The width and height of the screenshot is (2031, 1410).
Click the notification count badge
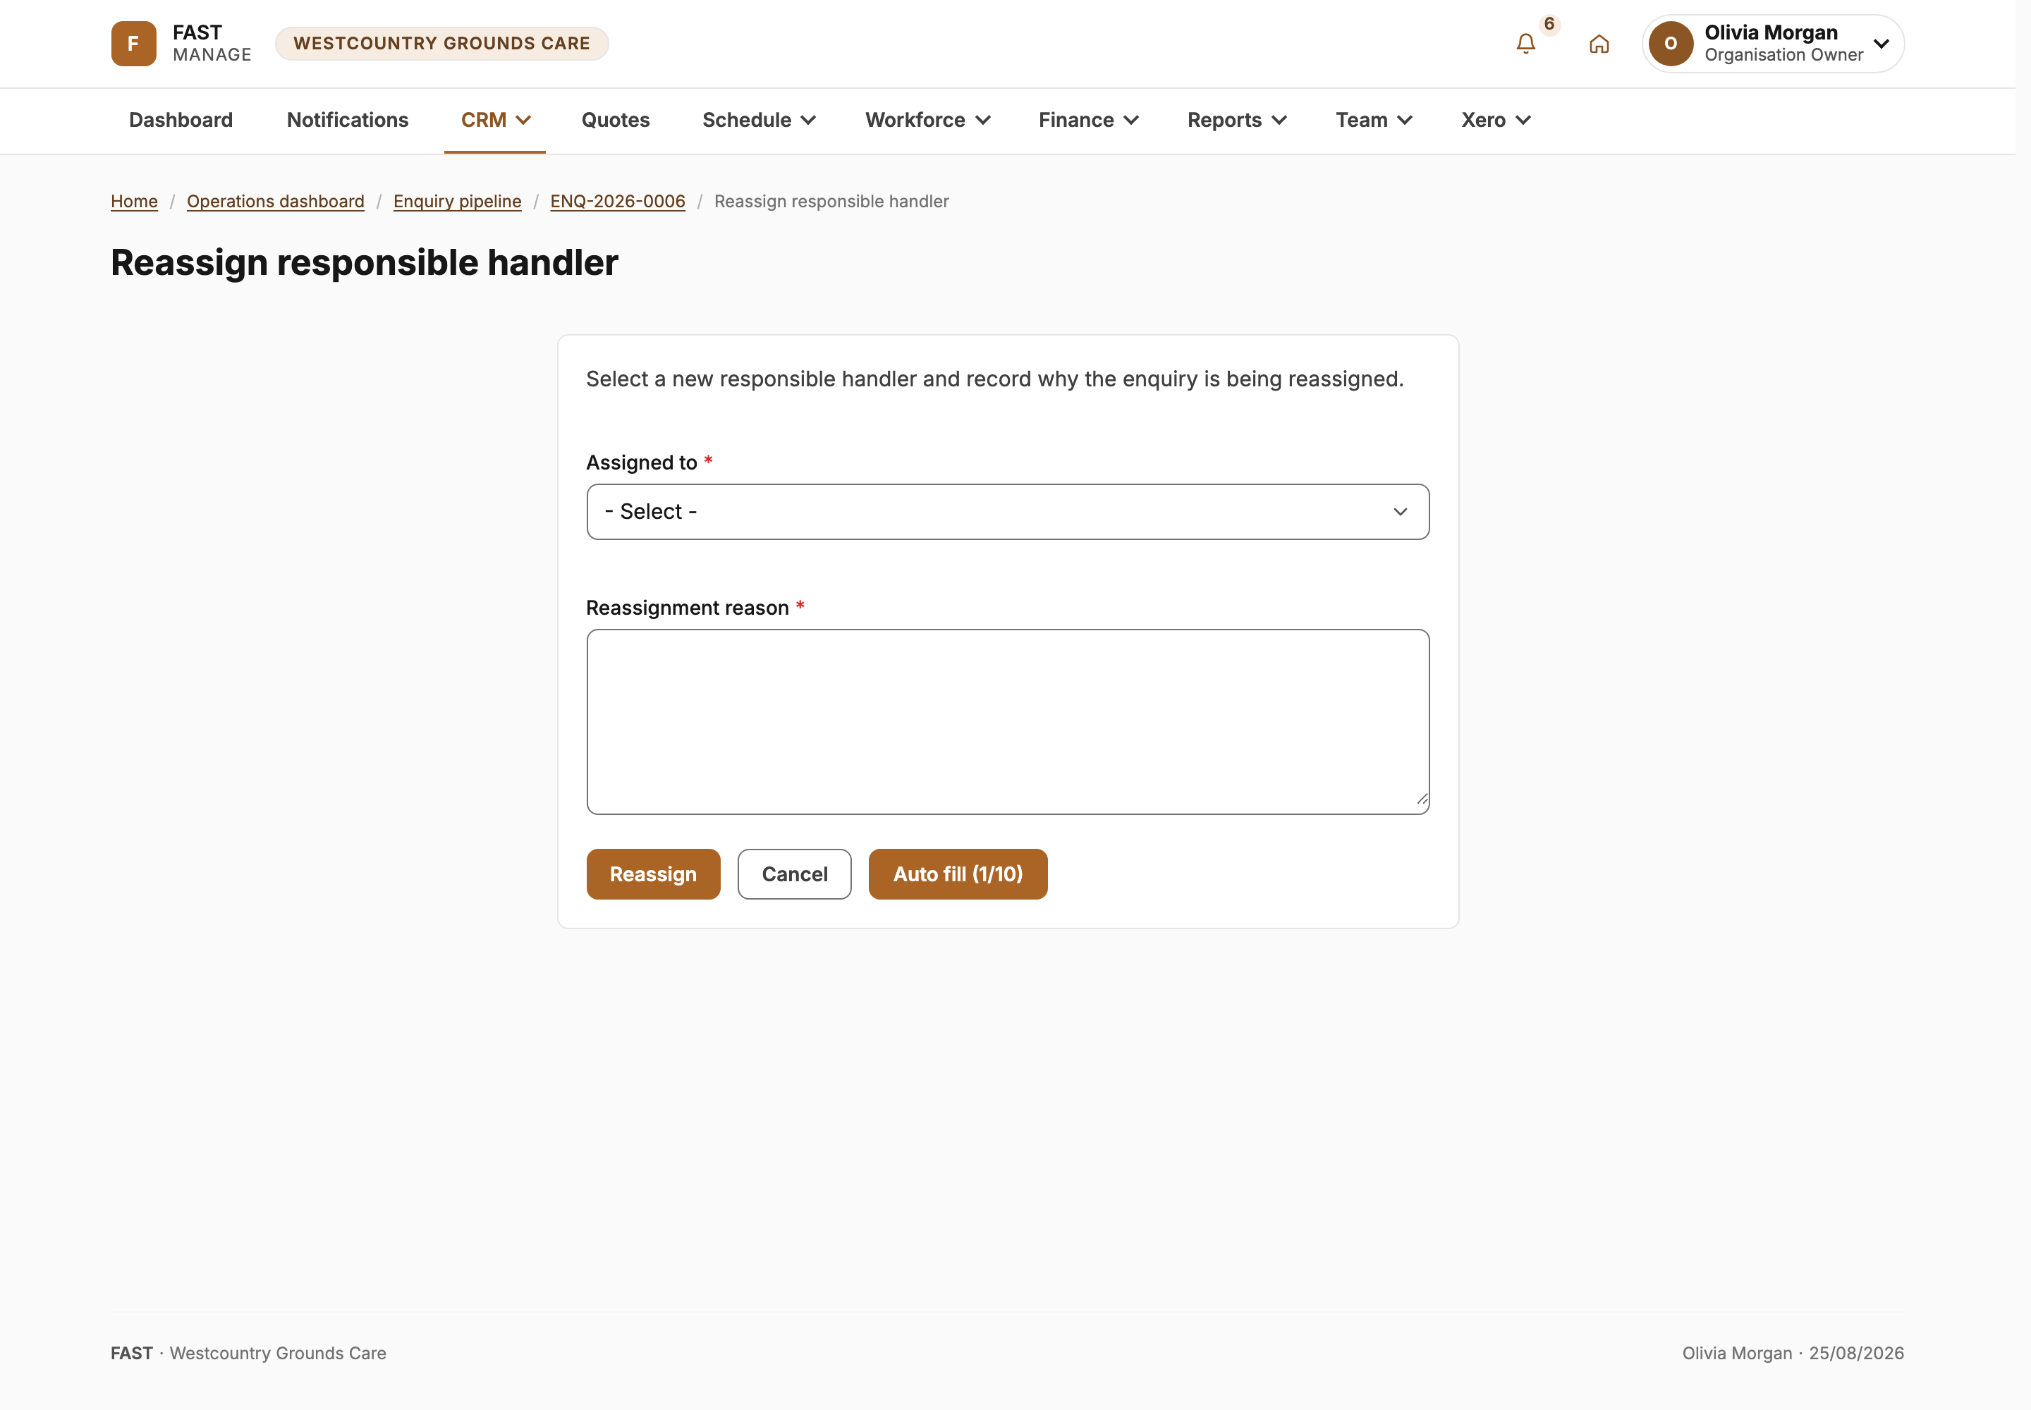[x=1549, y=24]
